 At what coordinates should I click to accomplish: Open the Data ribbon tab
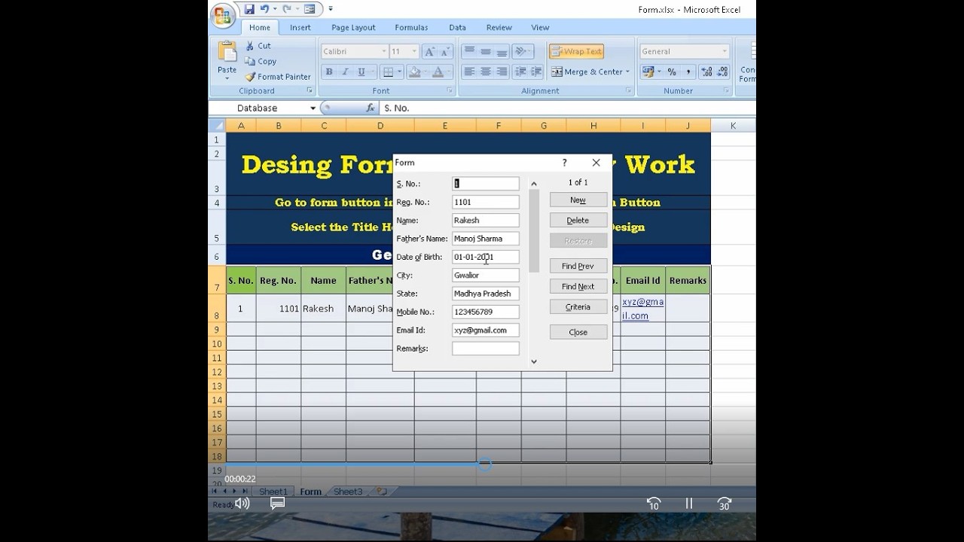point(457,28)
